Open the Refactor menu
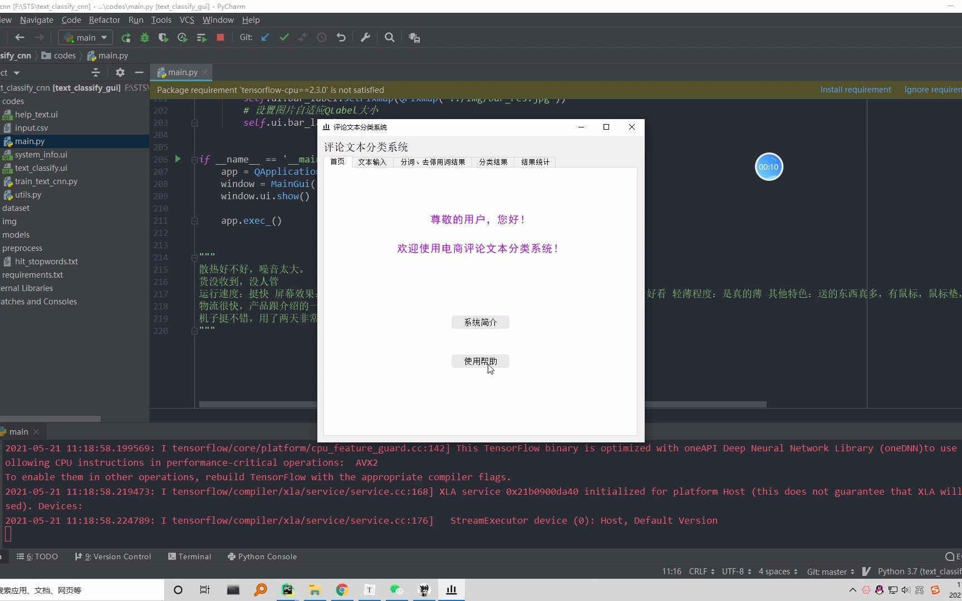The width and height of the screenshot is (962, 601). 105,20
